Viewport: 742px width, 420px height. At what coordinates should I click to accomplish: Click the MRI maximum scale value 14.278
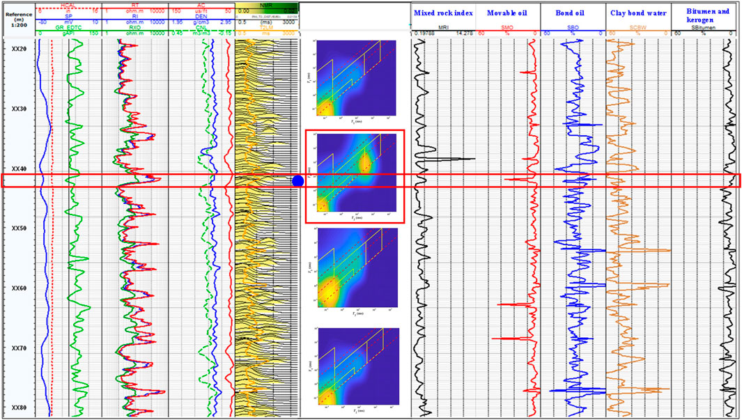click(464, 34)
